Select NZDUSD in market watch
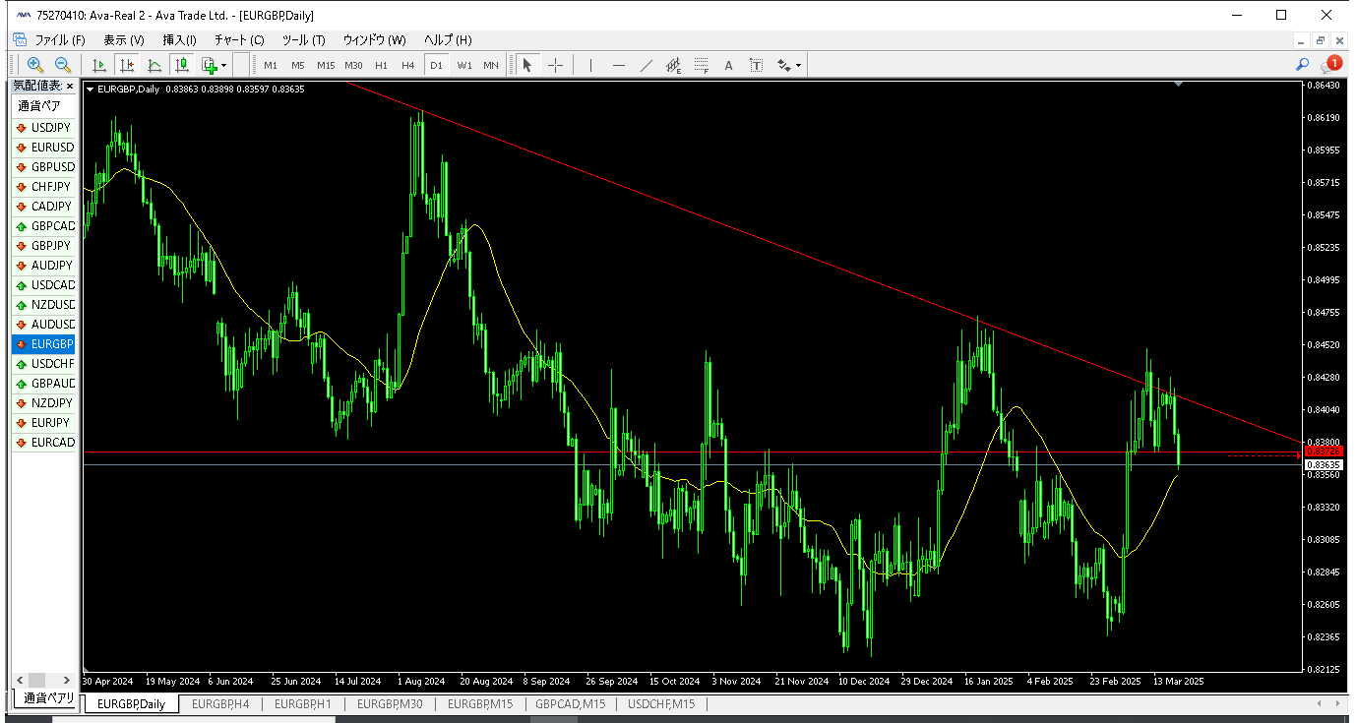This screenshot has width=1357, height=723. click(43, 305)
